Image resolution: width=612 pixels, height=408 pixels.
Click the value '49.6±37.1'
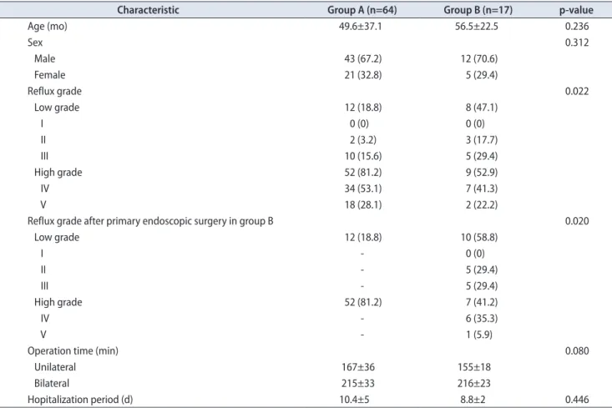point(360,27)
